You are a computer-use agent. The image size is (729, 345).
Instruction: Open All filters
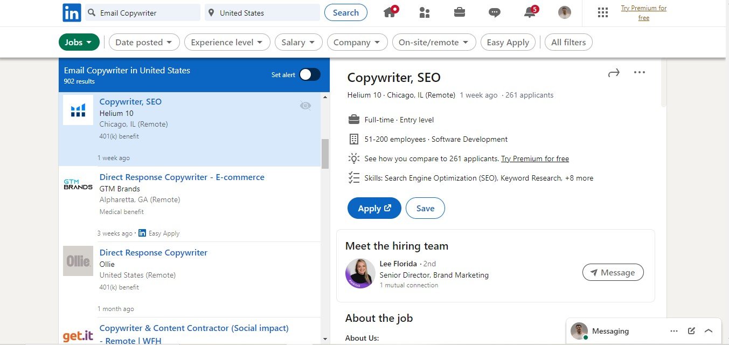click(568, 42)
